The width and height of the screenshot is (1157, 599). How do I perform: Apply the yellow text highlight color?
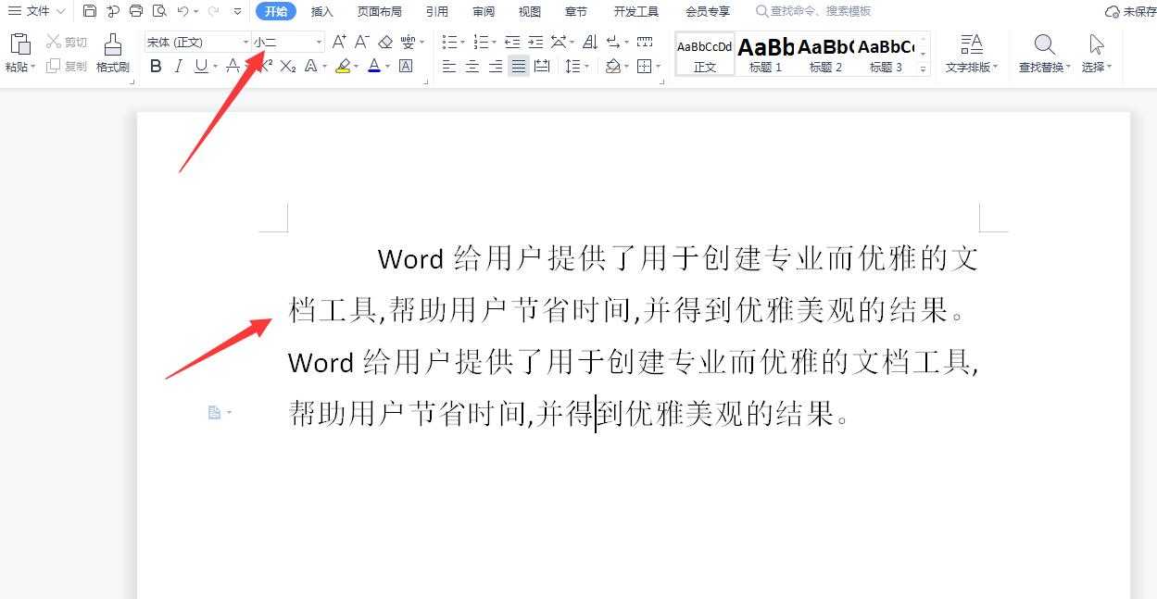pos(343,66)
